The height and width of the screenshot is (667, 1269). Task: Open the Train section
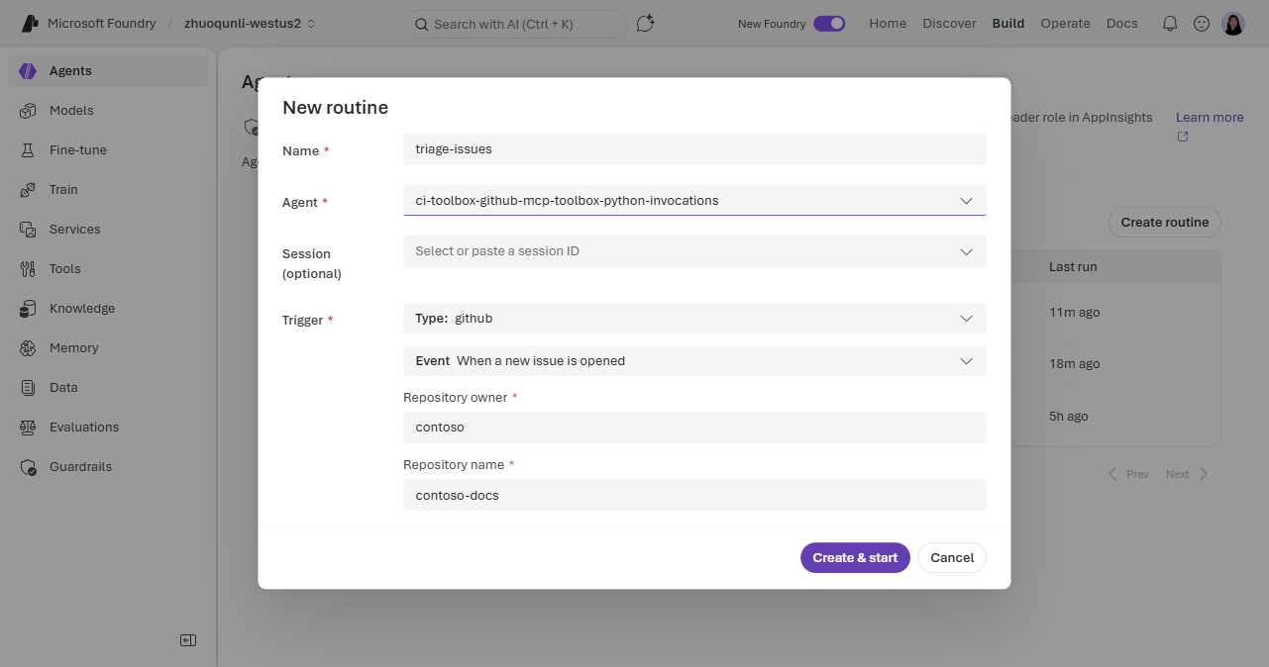108,190
